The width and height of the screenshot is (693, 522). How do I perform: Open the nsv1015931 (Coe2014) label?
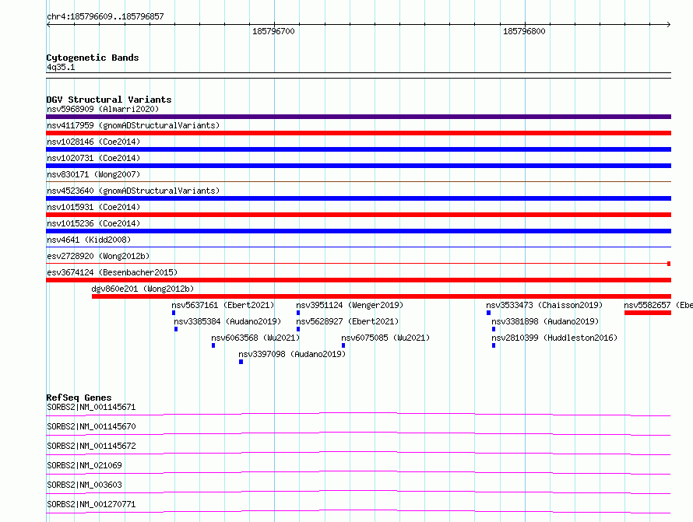pos(93,207)
